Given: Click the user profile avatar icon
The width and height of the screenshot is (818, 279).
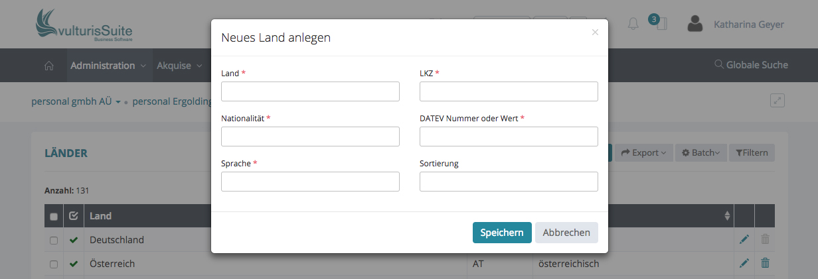Looking at the screenshot, I should pyautogui.click(x=695, y=25).
